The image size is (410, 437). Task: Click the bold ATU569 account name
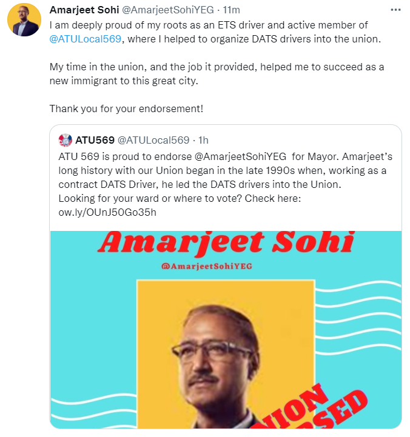(95, 140)
